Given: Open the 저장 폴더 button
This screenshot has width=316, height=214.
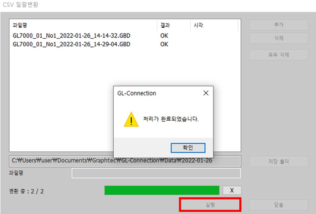Looking at the screenshot, I should click(279, 162).
